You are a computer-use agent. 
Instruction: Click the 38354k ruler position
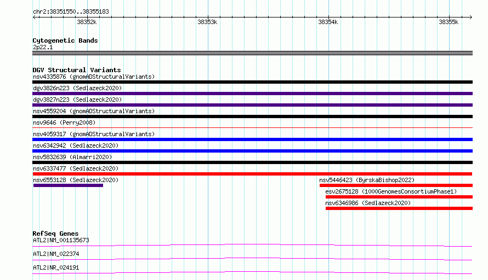point(328,22)
